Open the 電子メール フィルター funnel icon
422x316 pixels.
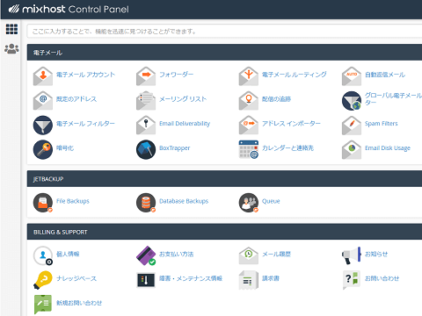click(43, 125)
